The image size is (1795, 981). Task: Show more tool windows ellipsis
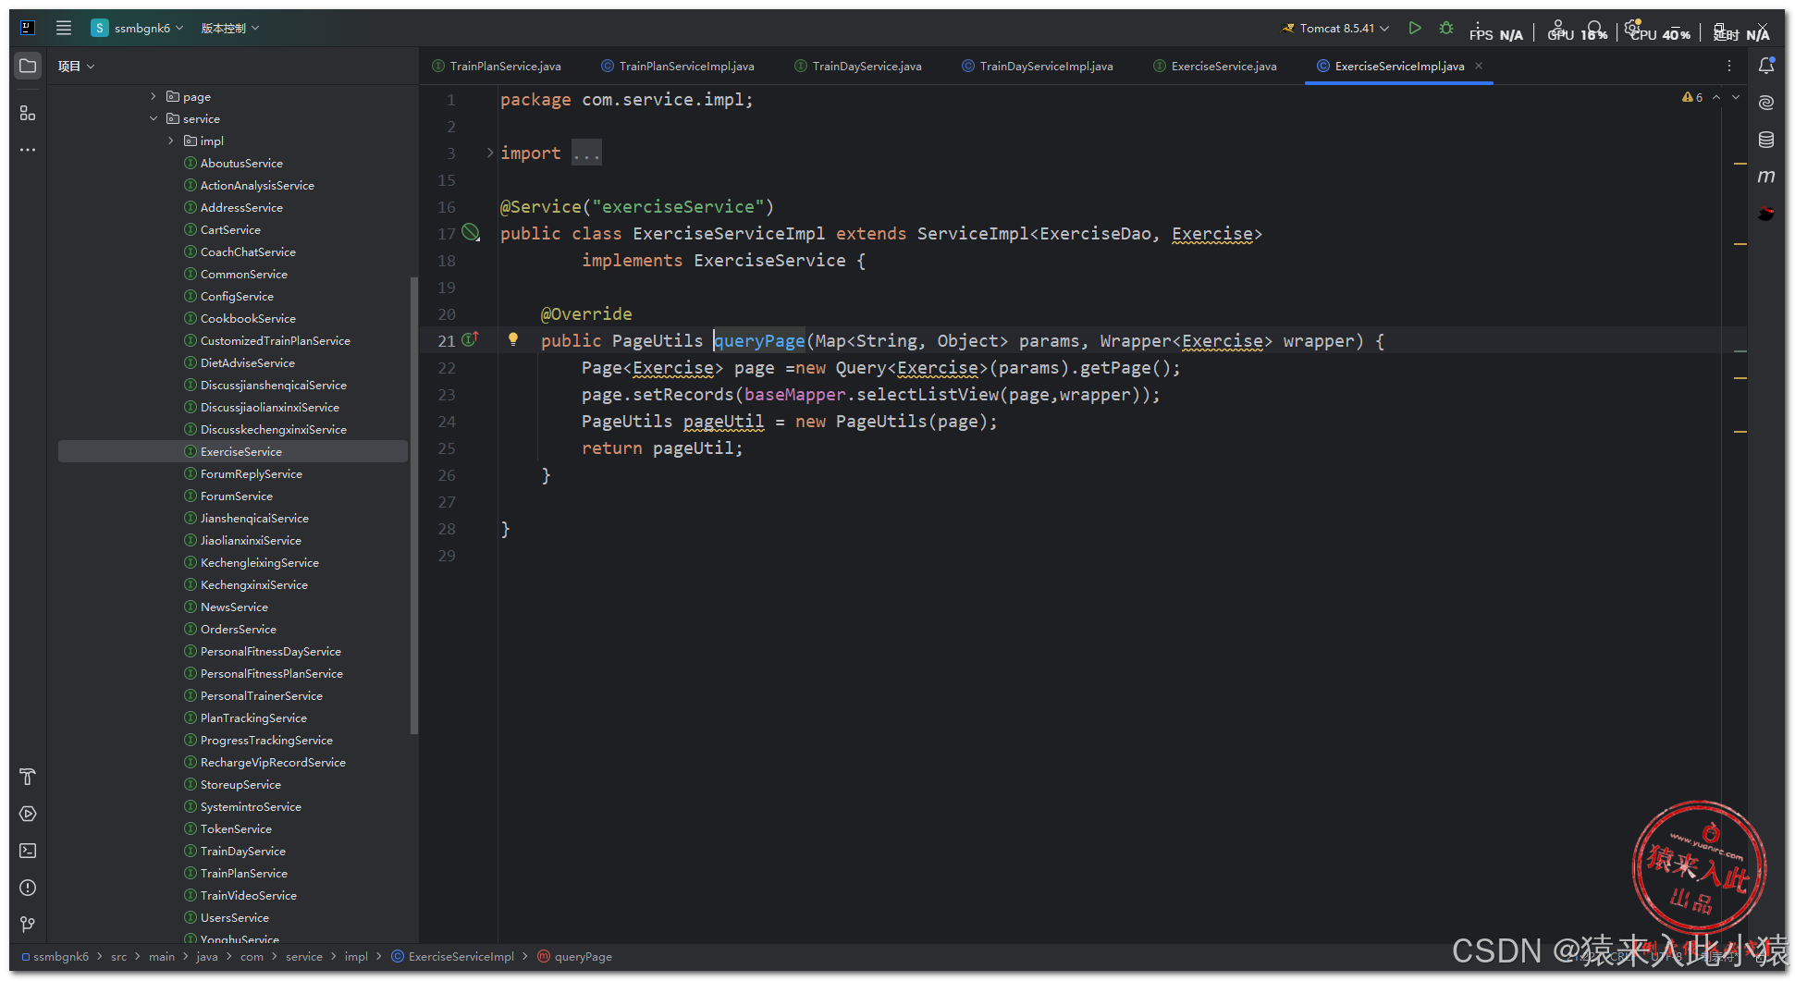coord(28,150)
